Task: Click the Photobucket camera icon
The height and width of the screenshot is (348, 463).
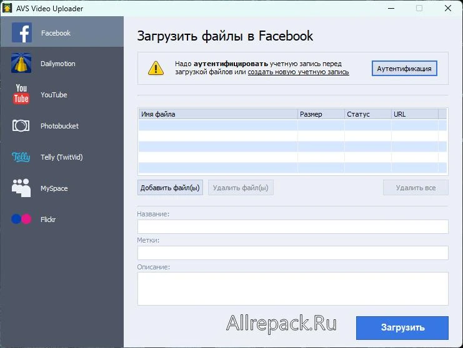Action: (x=21, y=125)
